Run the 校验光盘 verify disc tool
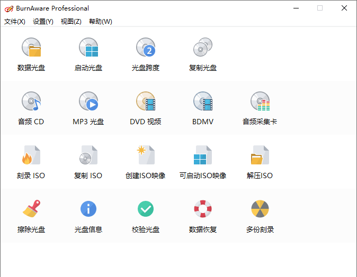Screen dimensions: 357x277 tap(146, 216)
